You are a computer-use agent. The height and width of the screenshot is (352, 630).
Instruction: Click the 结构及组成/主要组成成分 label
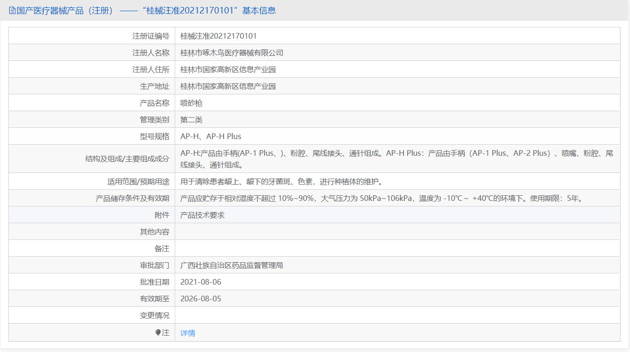point(127,159)
